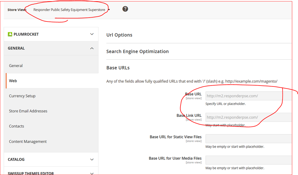
Task: Expand the Url Options section
Action: pyautogui.click(x=119, y=35)
